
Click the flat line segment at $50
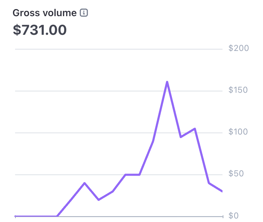133,175
